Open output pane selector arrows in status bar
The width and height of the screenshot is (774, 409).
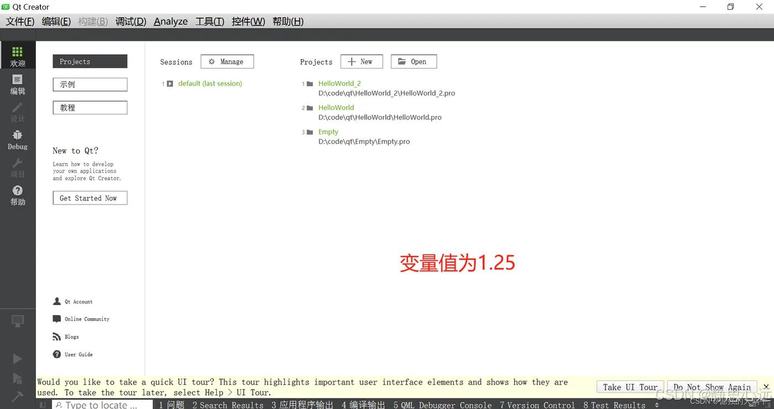tap(657, 405)
